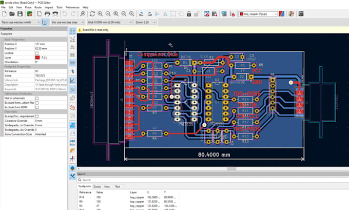Zoom in with the plus magnifier
Viewport: 349px width, 210px height.
100,14
